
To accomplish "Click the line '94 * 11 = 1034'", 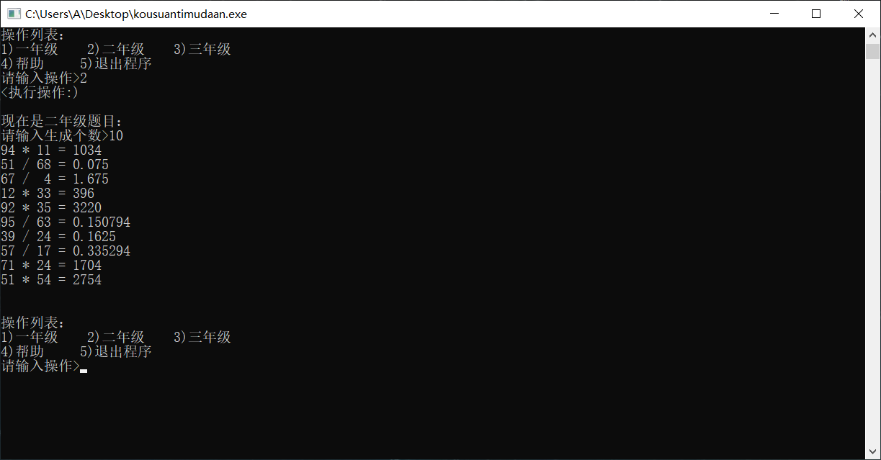I will [x=51, y=150].
